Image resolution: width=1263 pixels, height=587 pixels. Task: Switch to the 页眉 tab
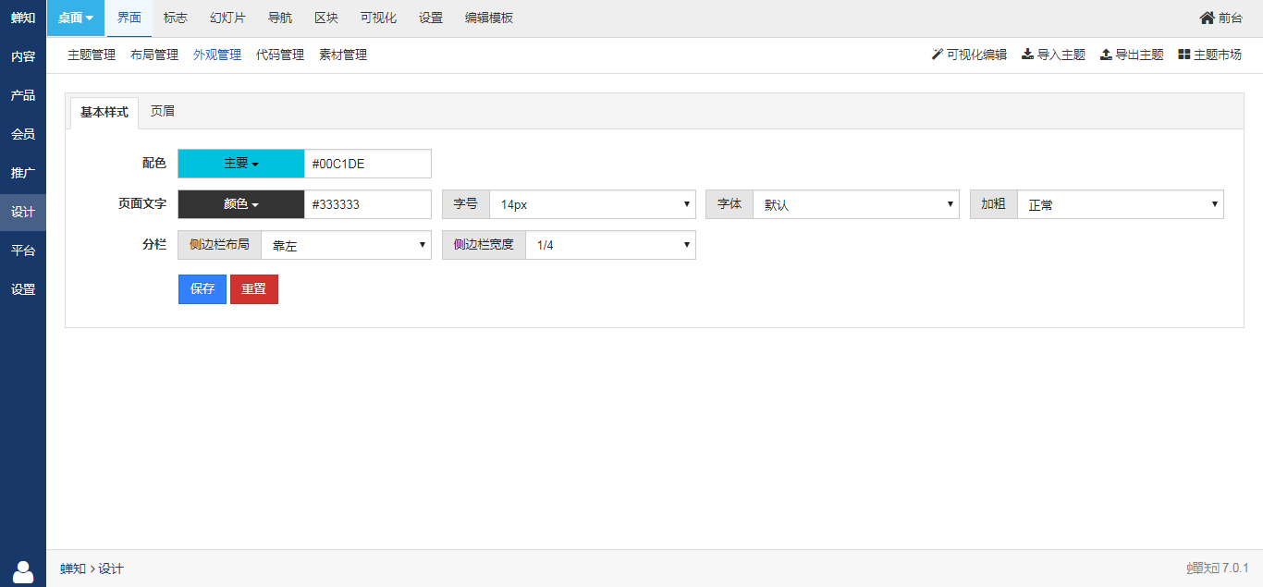click(x=163, y=112)
